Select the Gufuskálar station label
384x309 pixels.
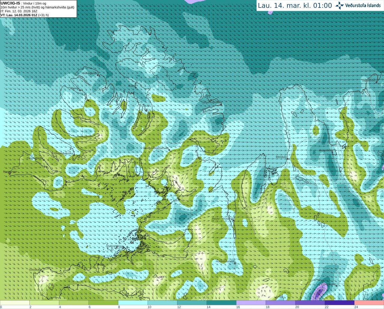[35, 270]
